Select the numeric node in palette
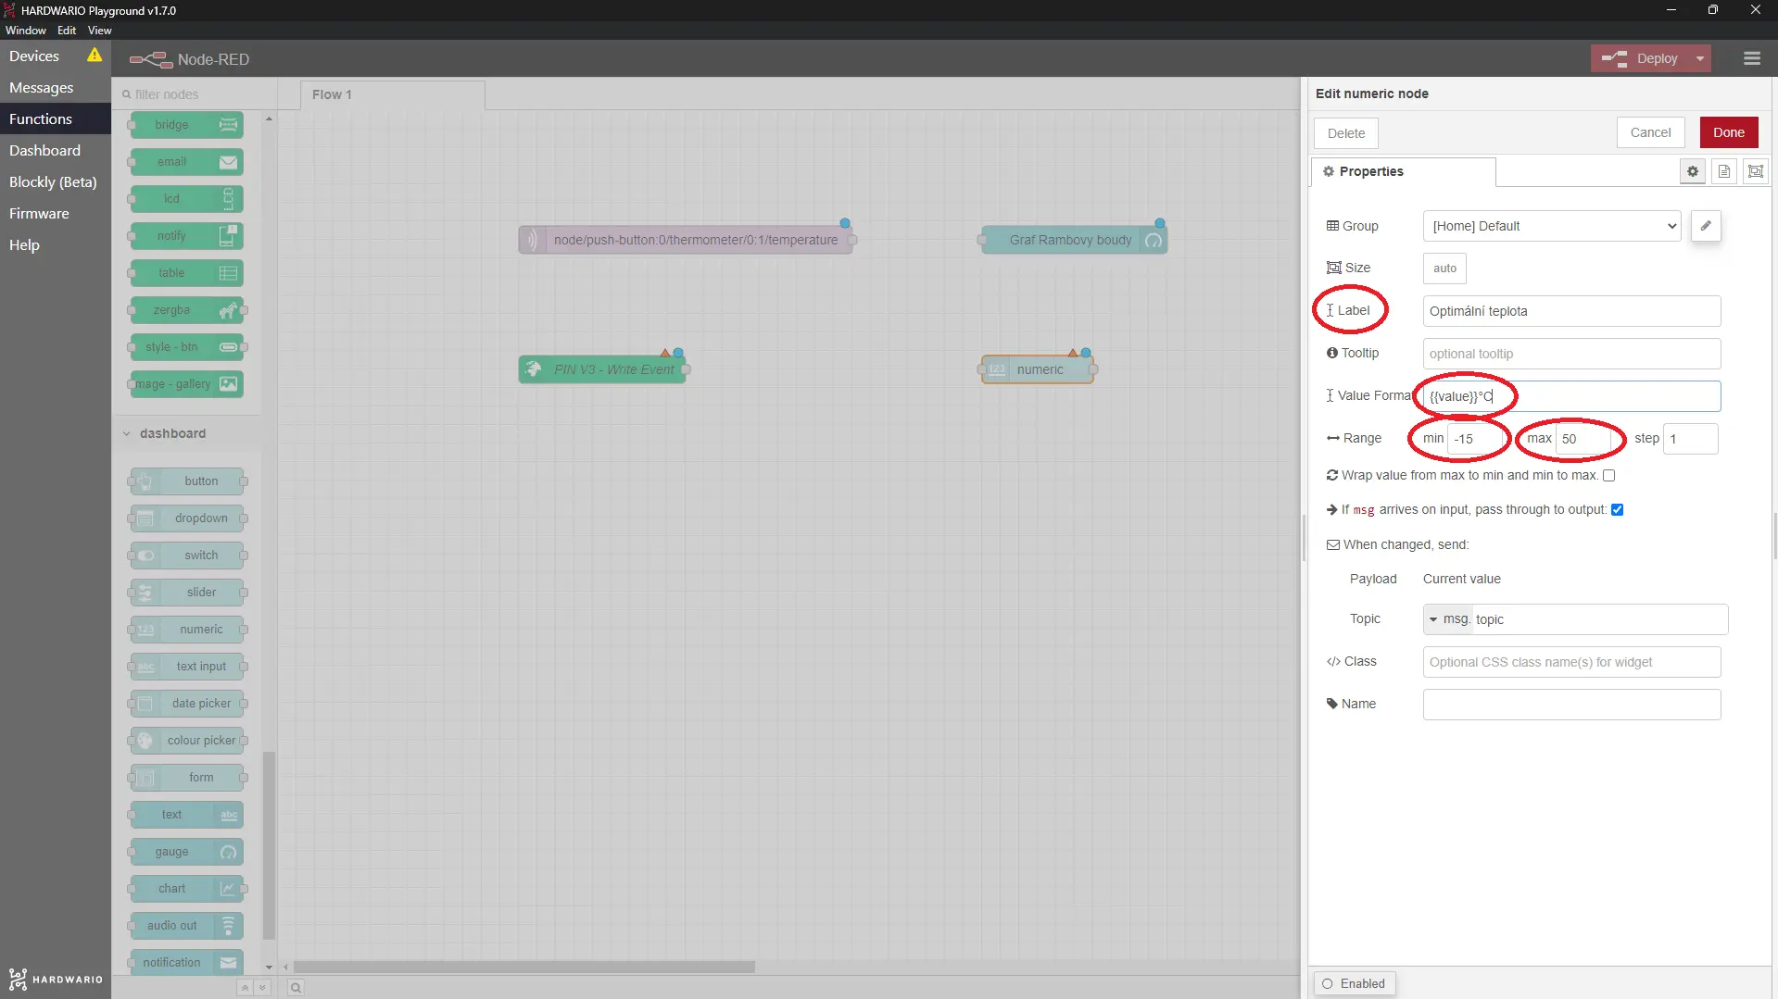Viewport: 1778px width, 999px height. tap(187, 630)
